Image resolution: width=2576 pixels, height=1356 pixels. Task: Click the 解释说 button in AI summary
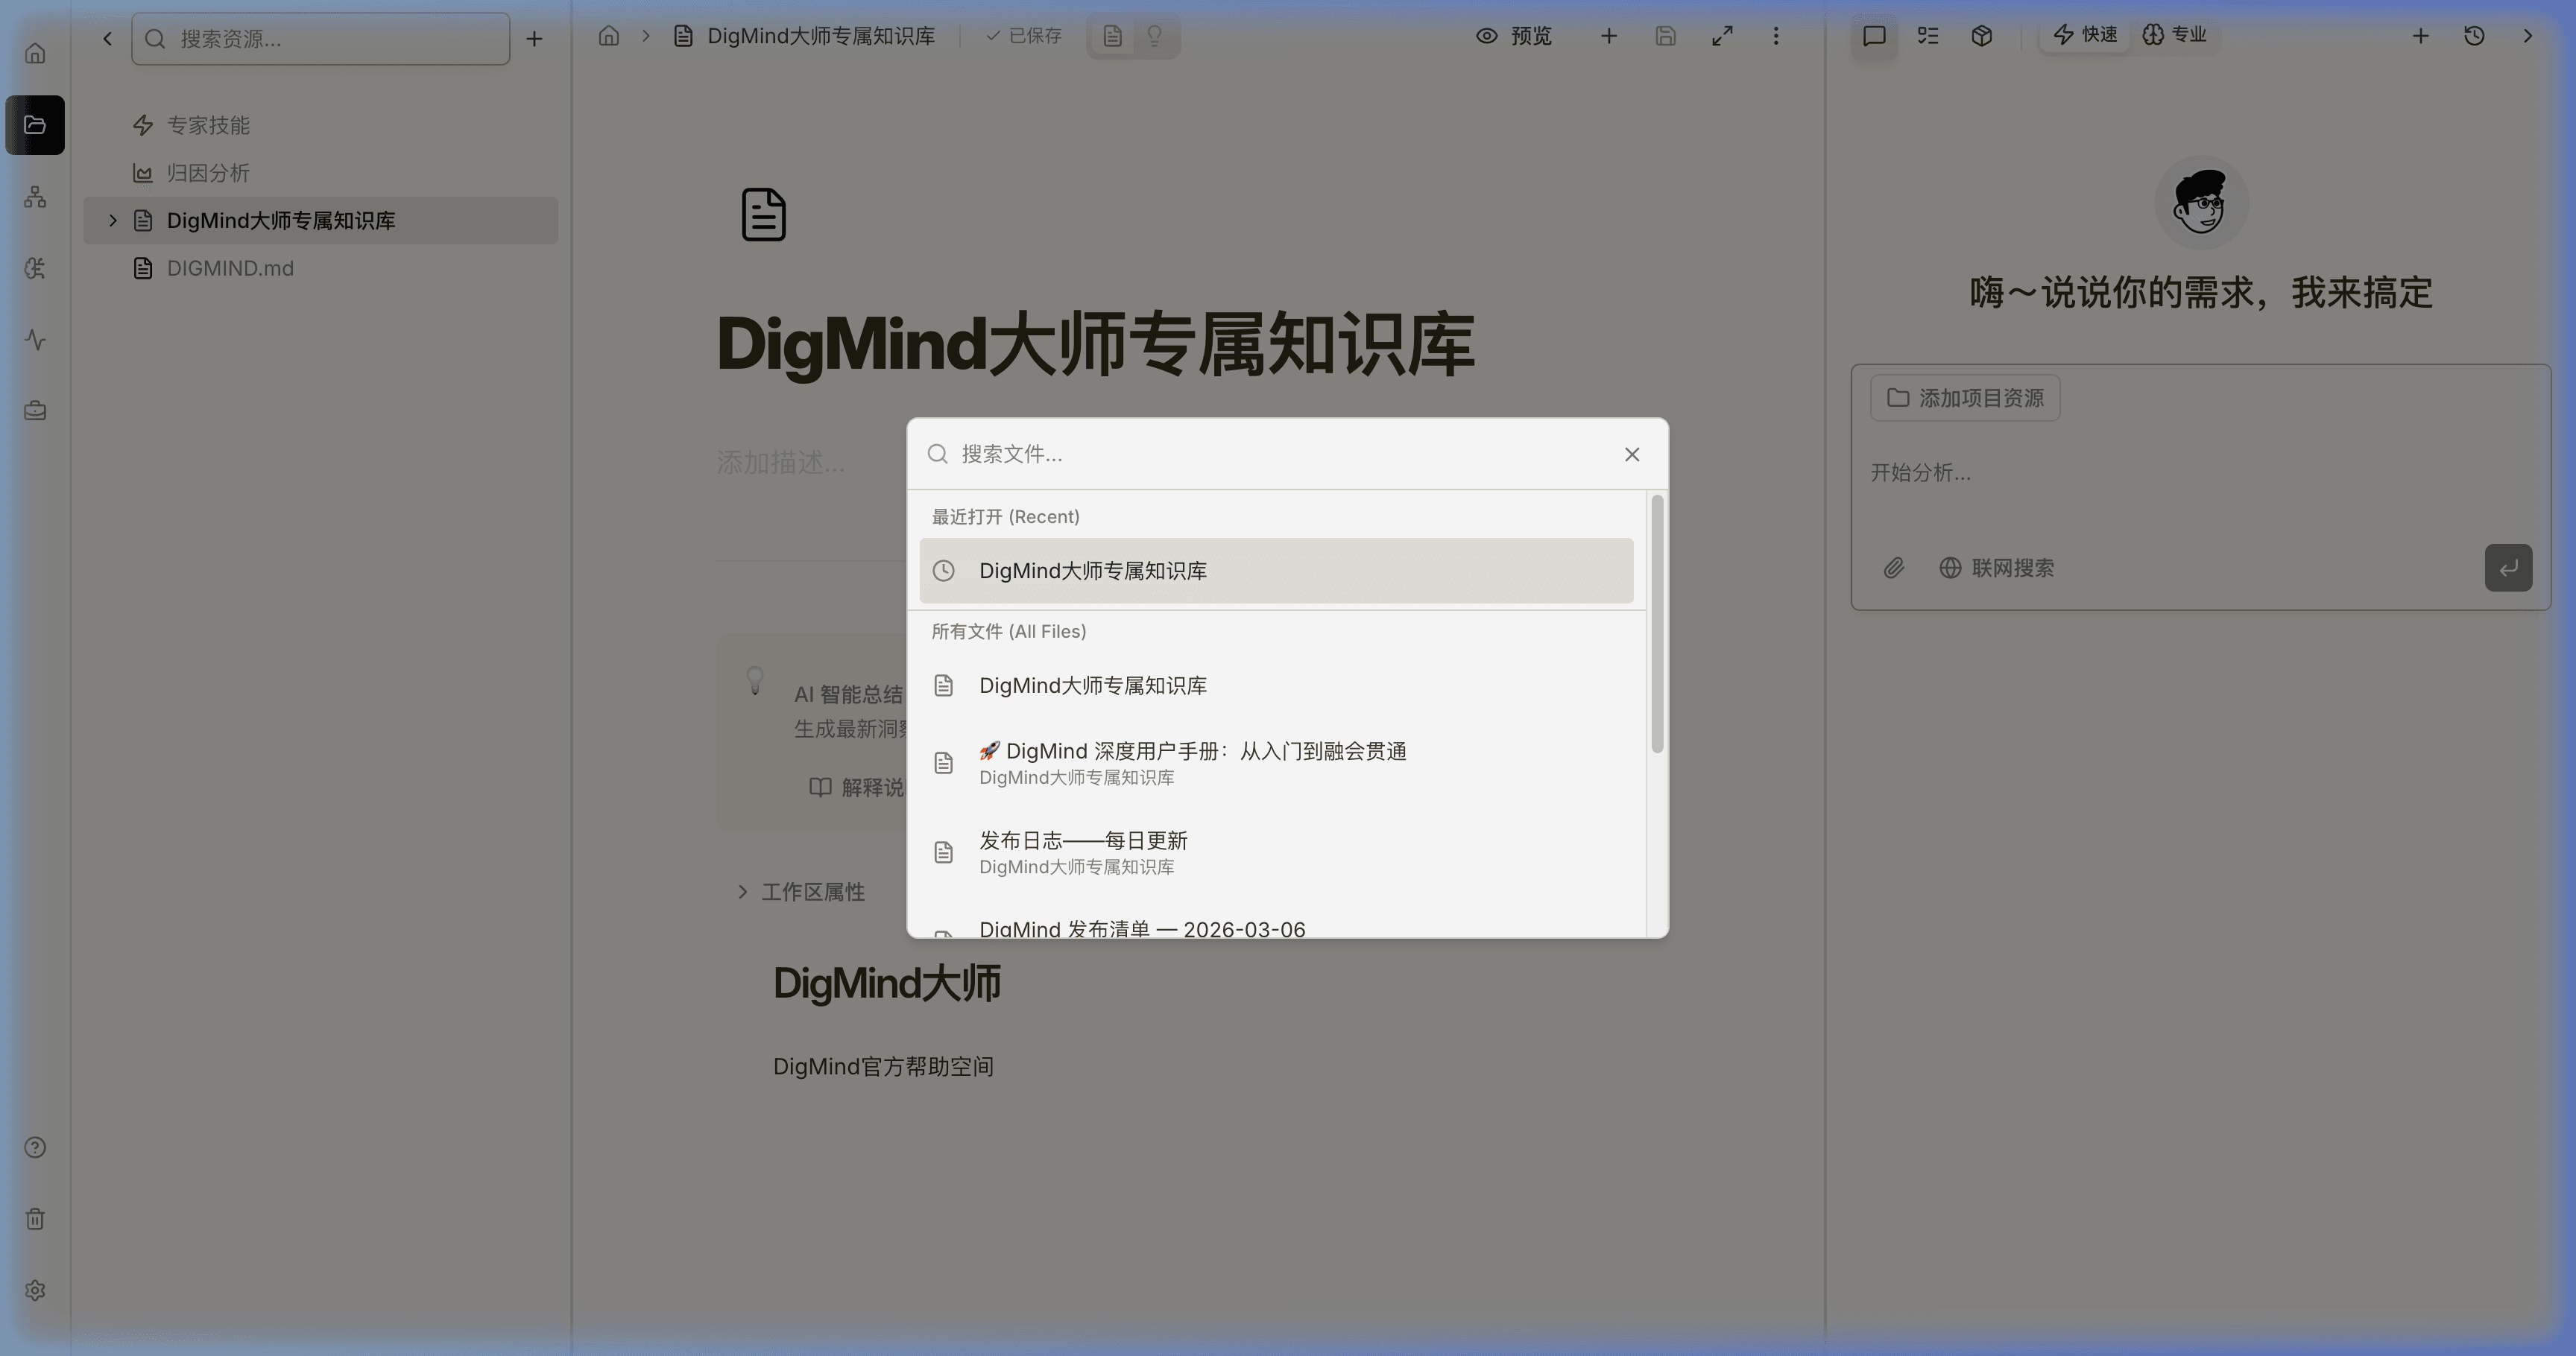(x=857, y=788)
